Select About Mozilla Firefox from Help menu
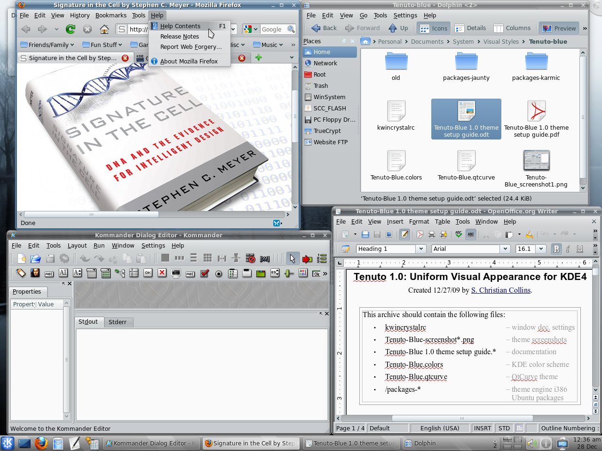 tap(189, 61)
